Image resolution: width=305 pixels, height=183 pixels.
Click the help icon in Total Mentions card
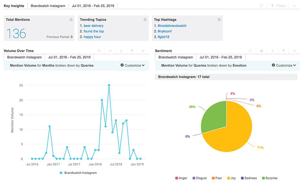[x=71, y=20]
